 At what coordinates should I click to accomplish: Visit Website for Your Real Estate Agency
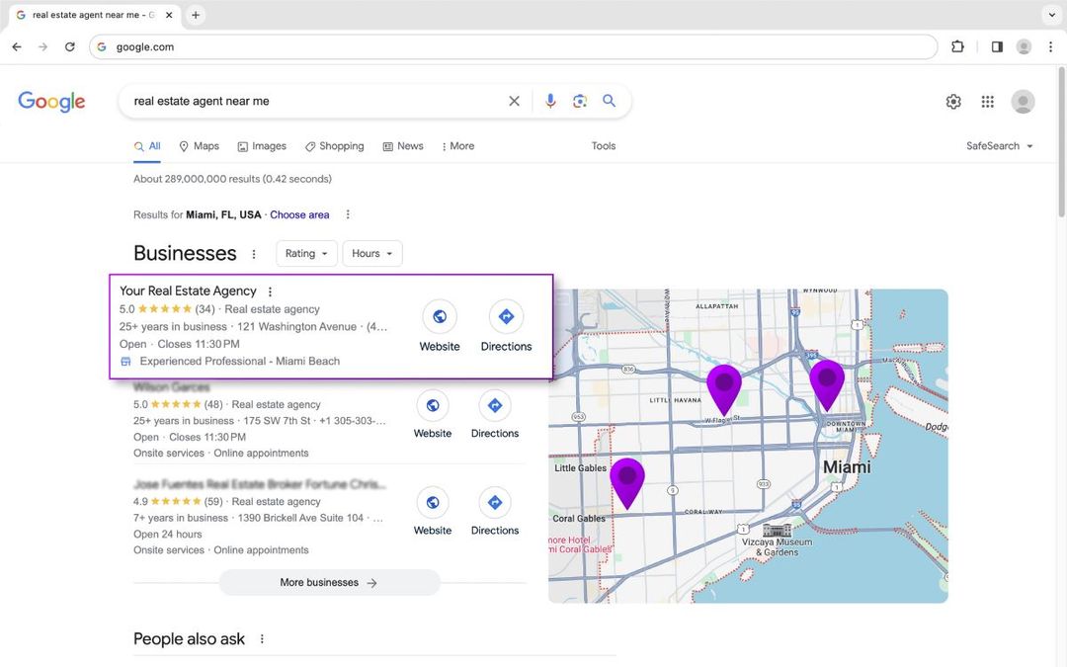pos(440,327)
